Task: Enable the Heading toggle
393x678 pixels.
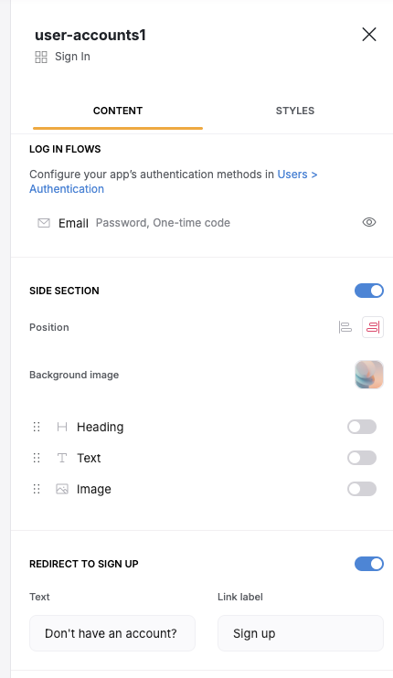Action: (x=362, y=427)
